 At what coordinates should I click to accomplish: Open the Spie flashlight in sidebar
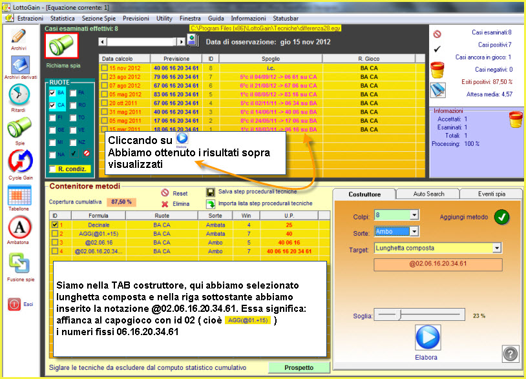click(x=19, y=128)
